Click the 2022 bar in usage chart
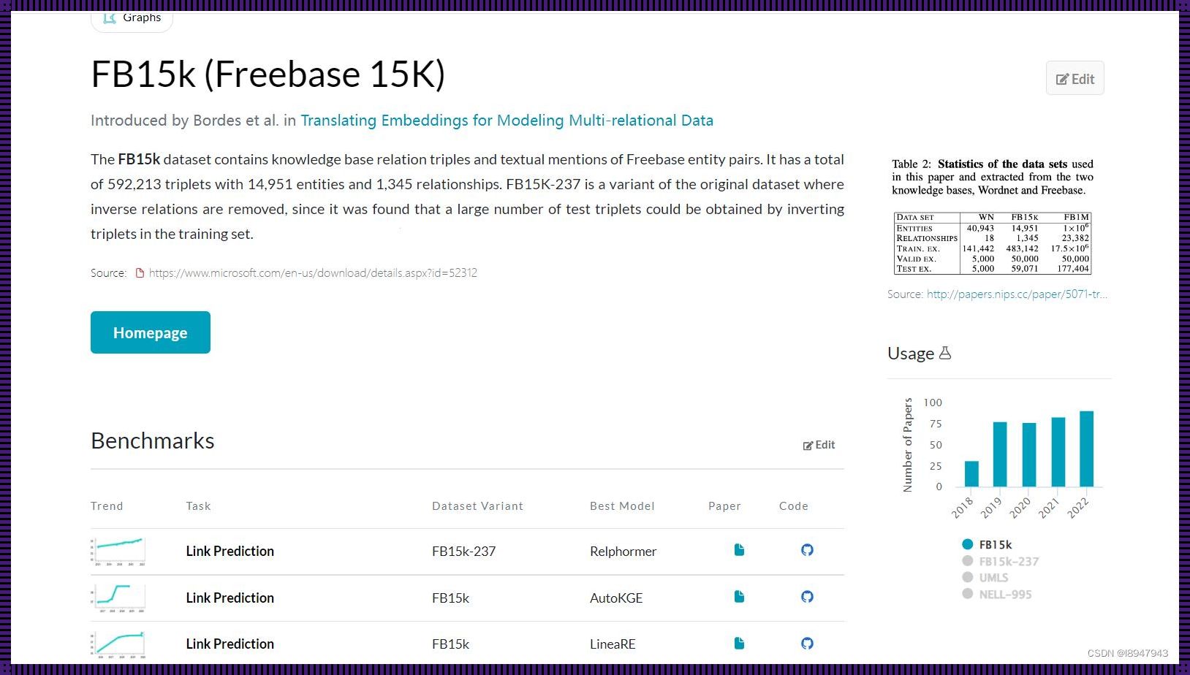Screen dimensions: 1190x675 tap(1086, 449)
